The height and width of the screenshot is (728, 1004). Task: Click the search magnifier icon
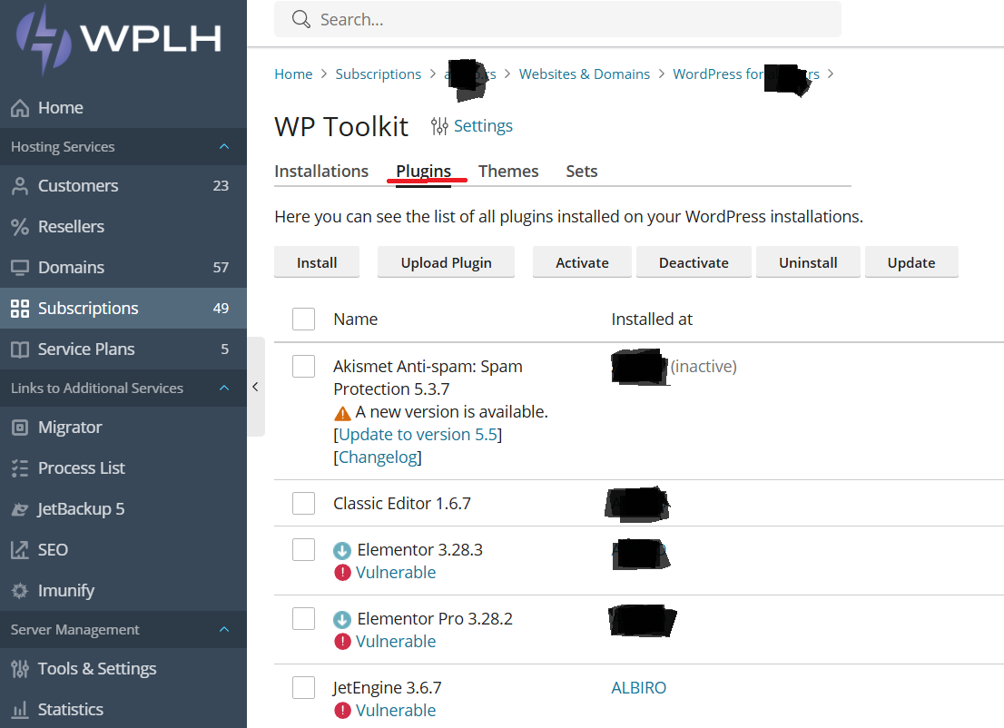coord(301,19)
